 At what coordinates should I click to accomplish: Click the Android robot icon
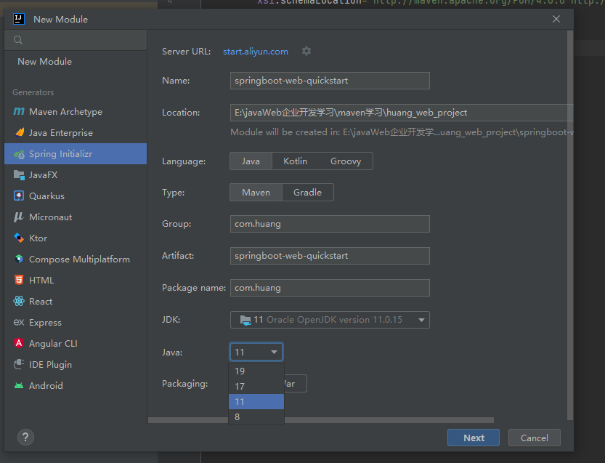(19, 385)
